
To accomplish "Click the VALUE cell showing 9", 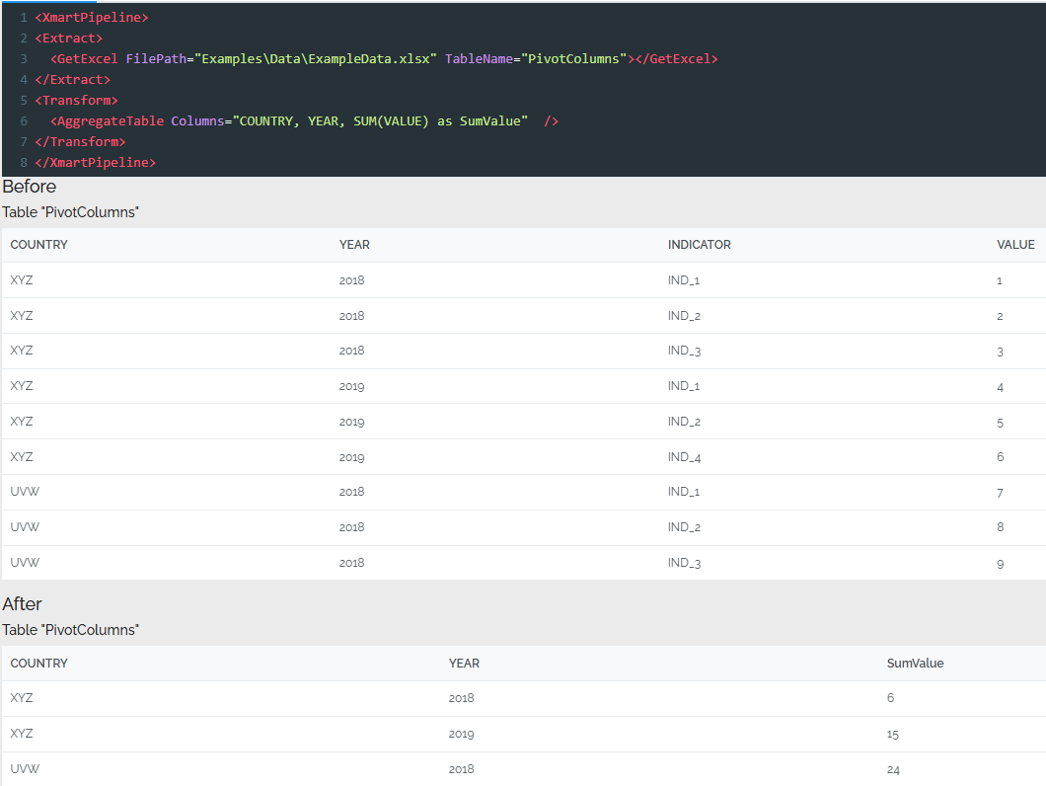I will coord(1000,564).
